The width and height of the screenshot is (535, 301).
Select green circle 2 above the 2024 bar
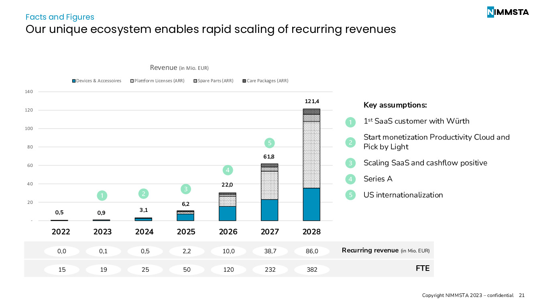point(144,193)
